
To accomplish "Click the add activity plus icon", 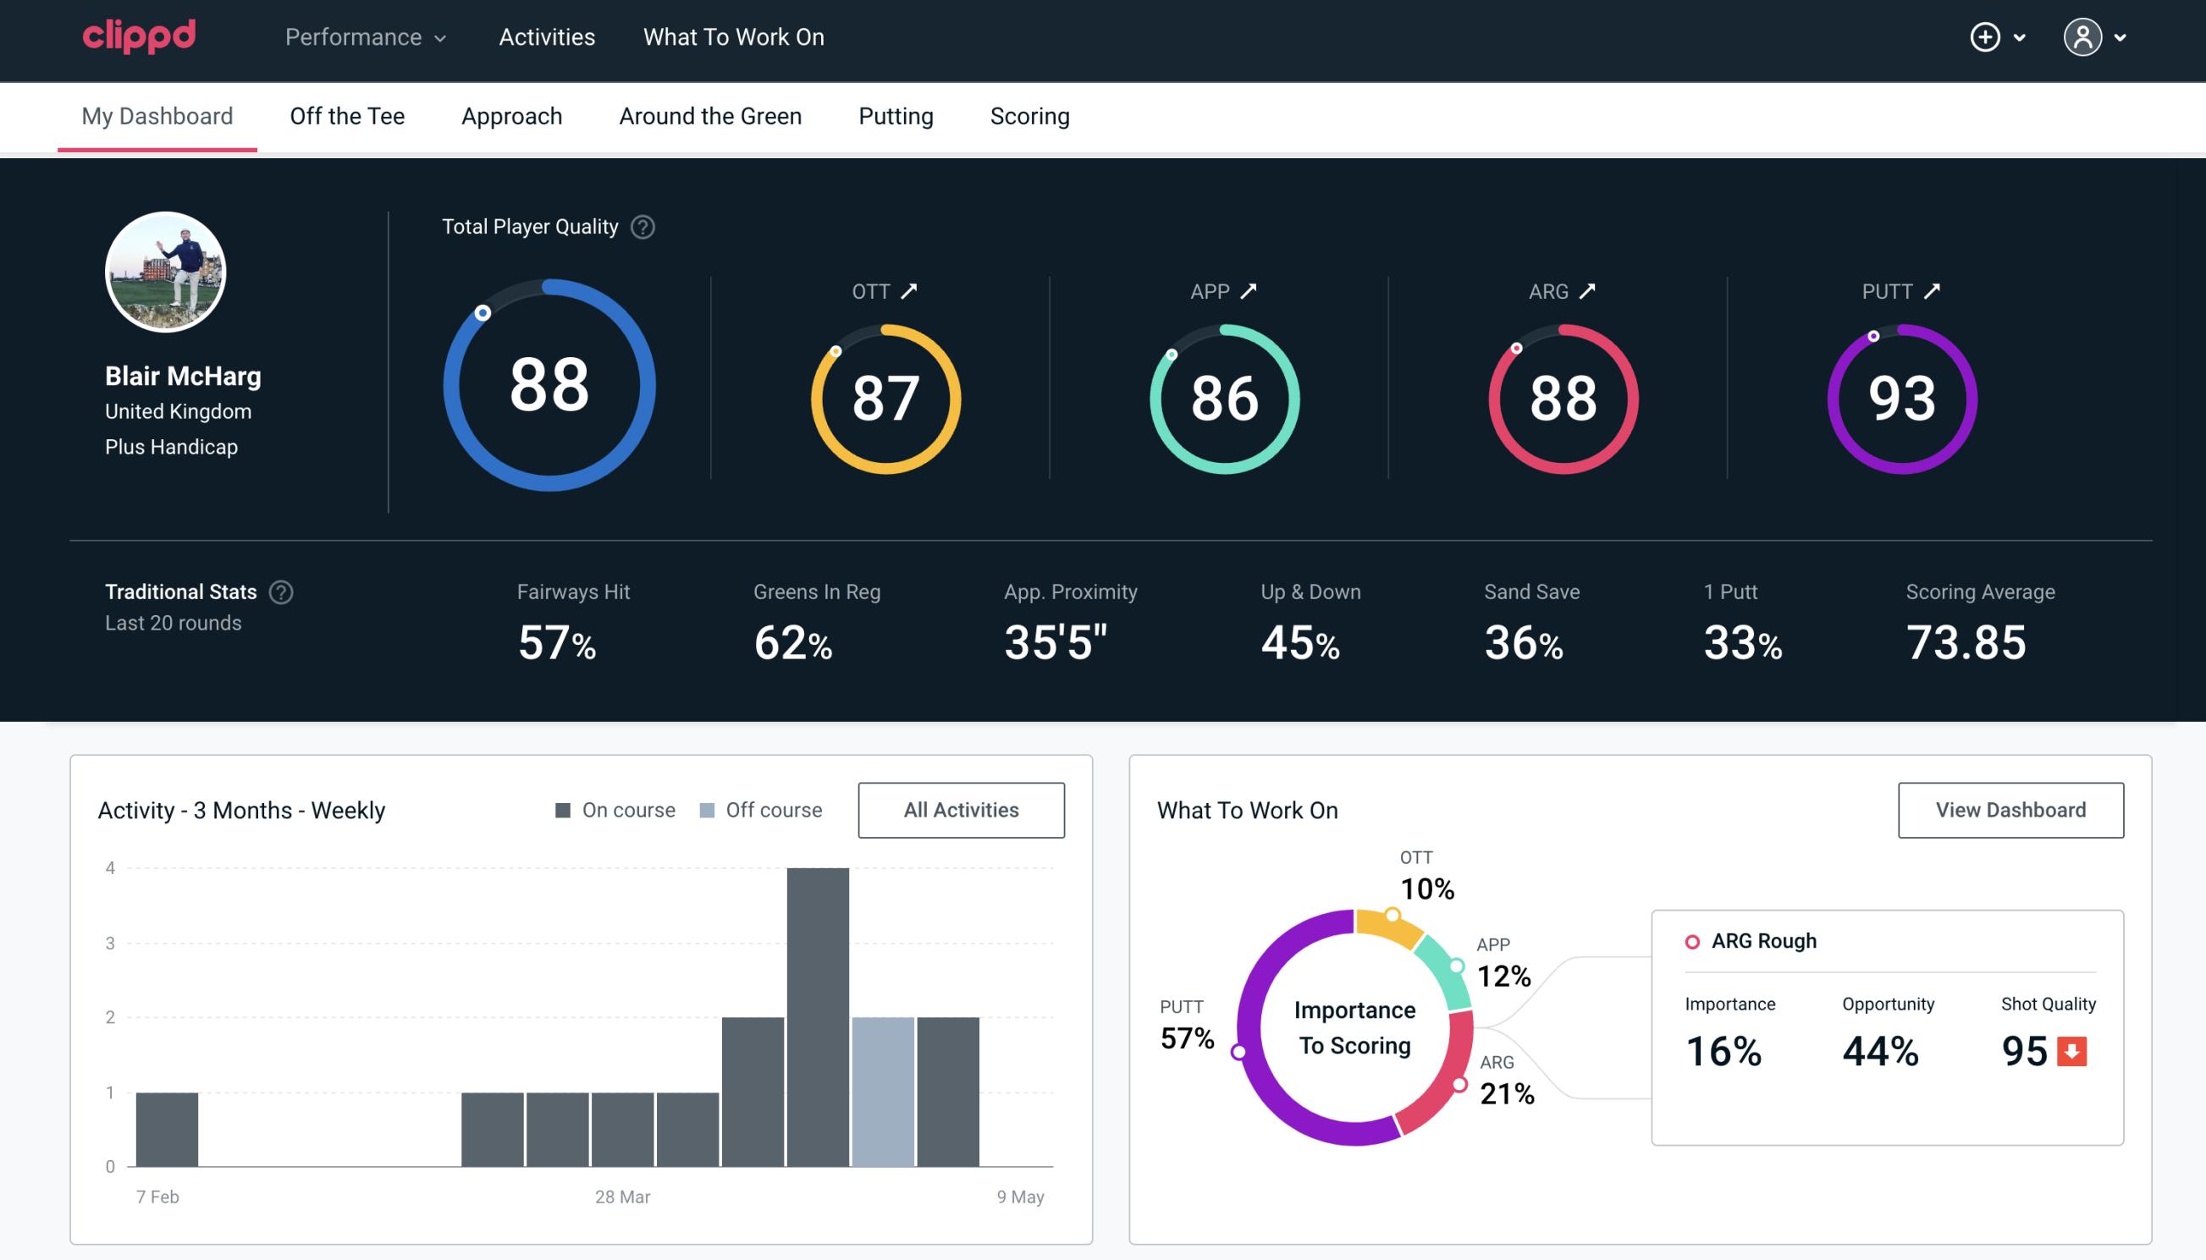I will coord(1985,36).
